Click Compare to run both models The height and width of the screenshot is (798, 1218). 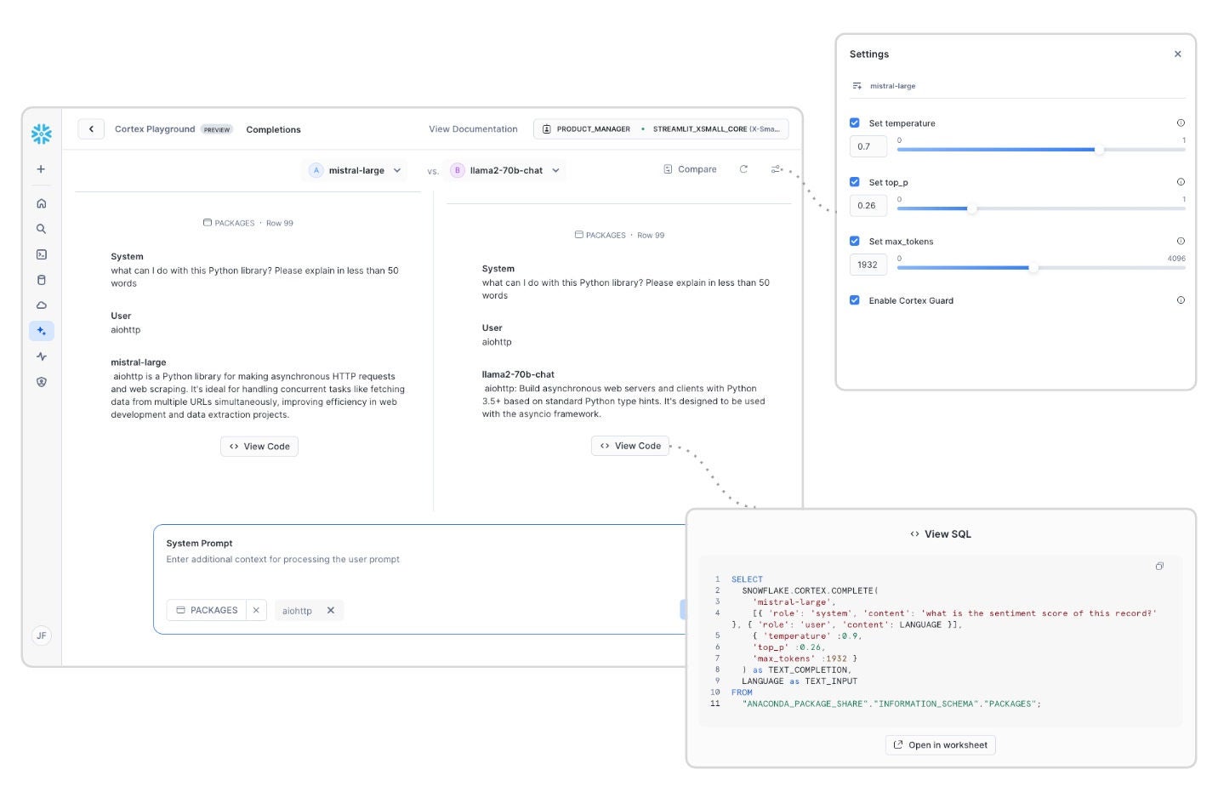click(690, 169)
